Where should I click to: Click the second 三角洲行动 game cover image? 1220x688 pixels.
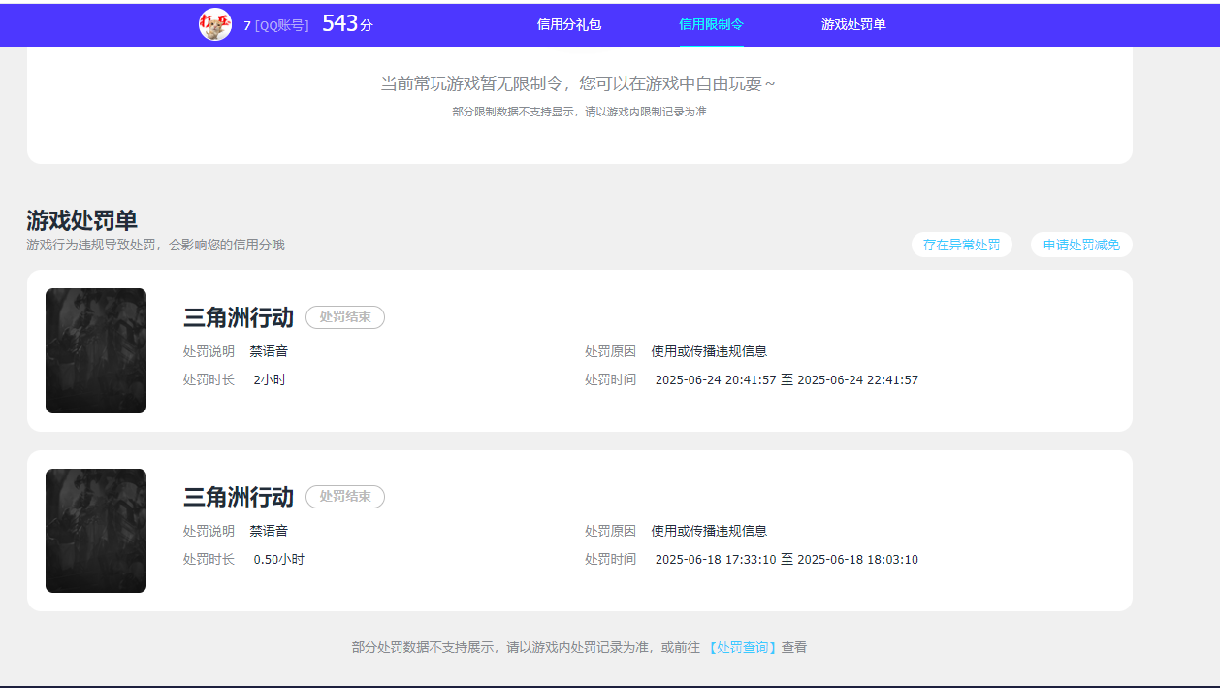pyautogui.click(x=95, y=530)
